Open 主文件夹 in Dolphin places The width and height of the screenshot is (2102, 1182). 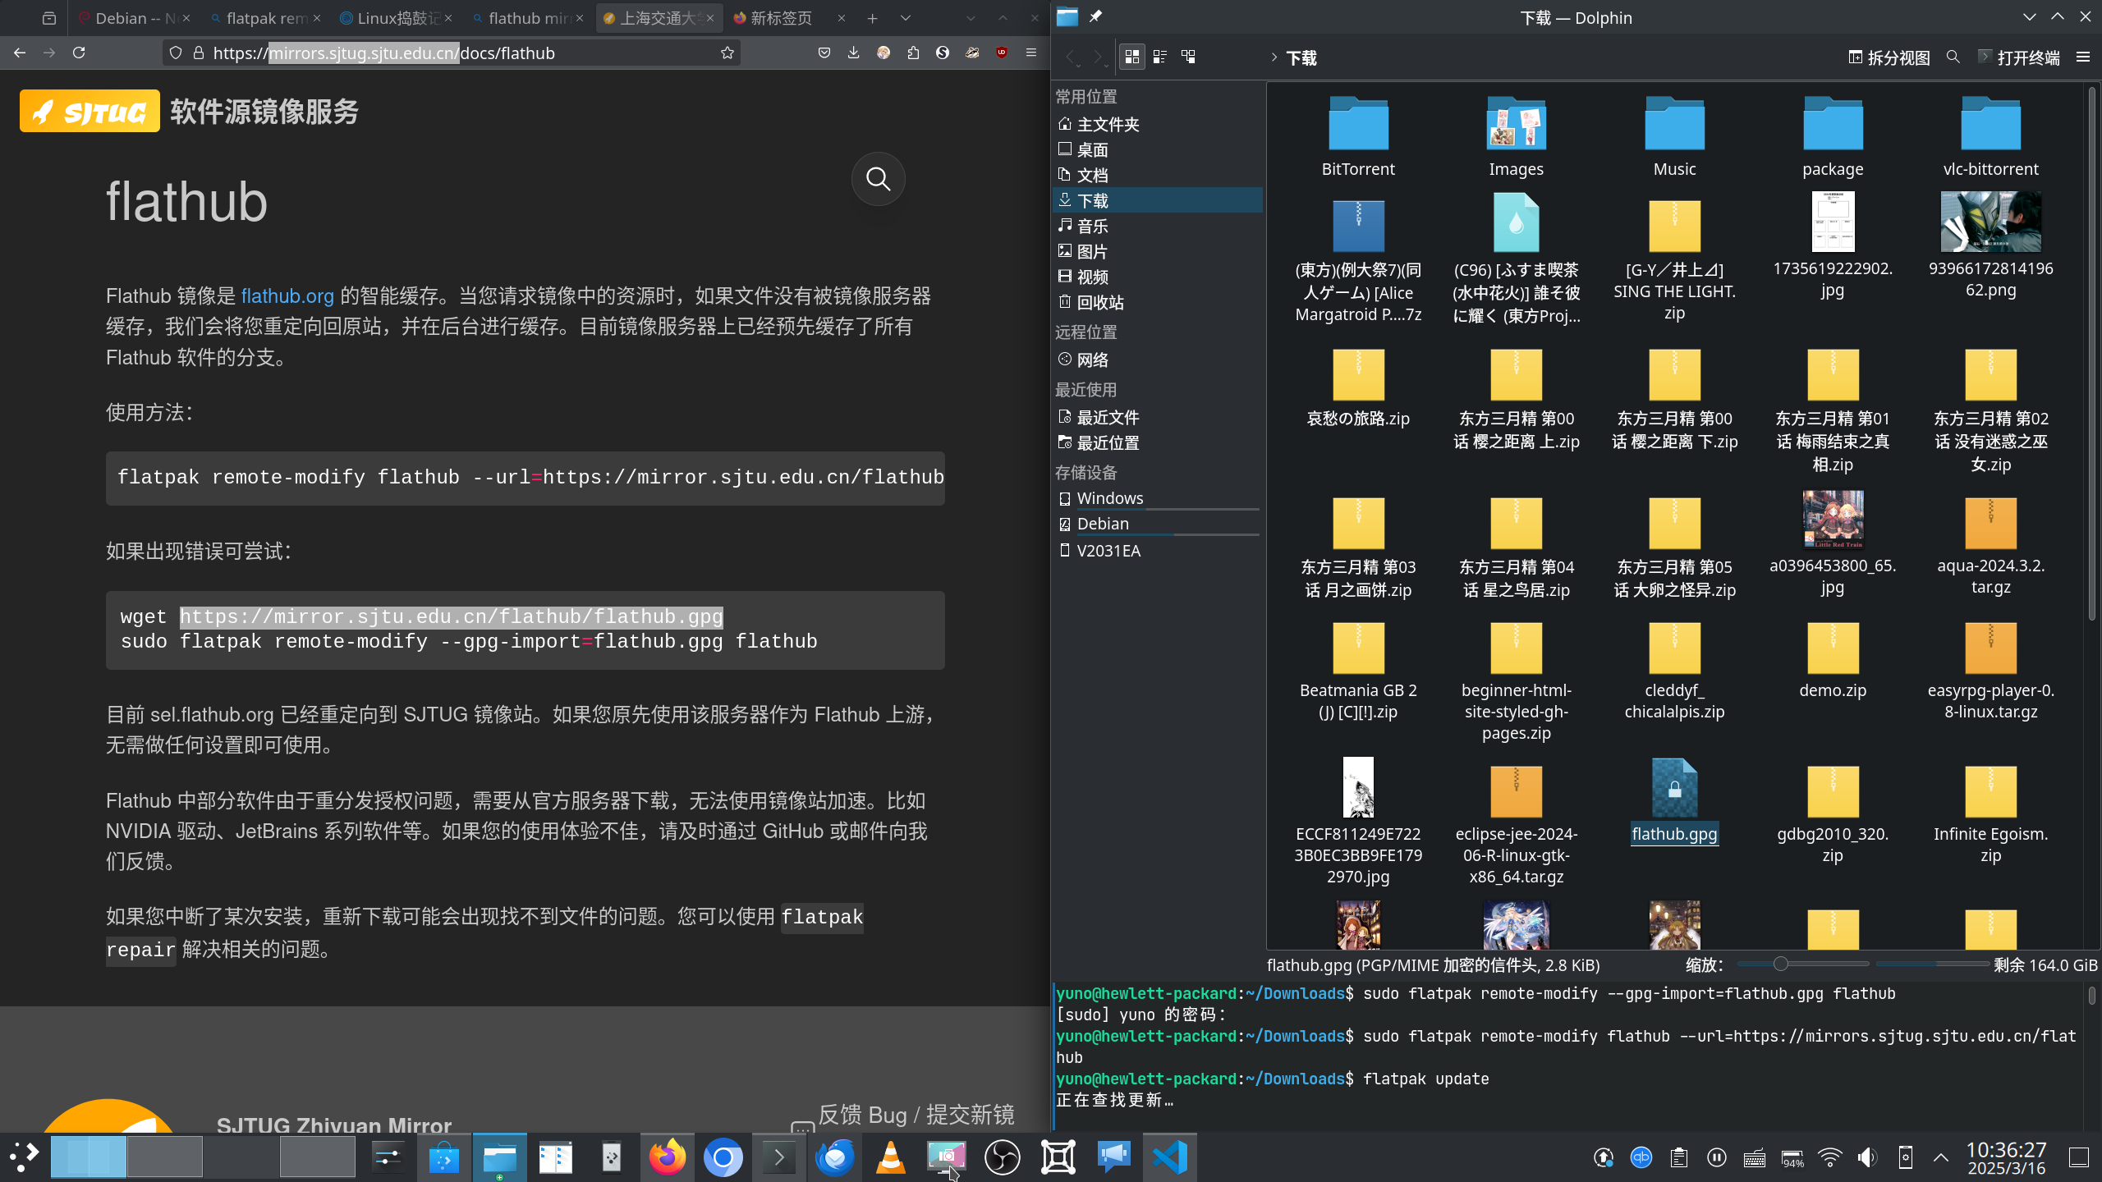1158,124
